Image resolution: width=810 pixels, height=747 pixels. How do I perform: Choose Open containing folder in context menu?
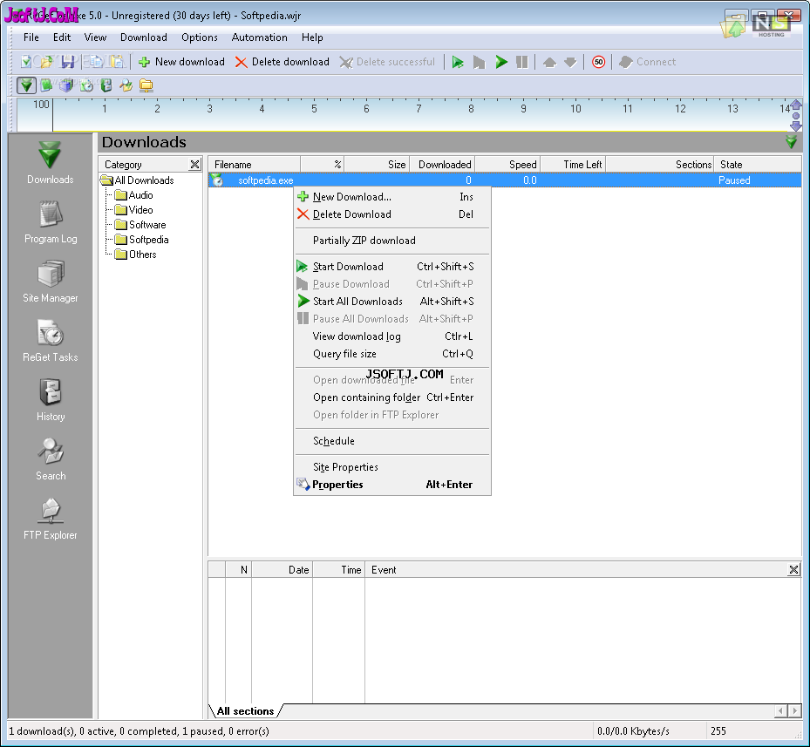(392, 397)
